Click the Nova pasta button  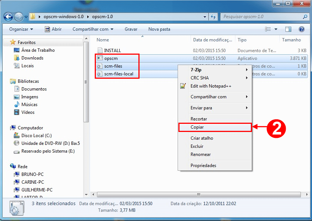[x=159, y=29]
